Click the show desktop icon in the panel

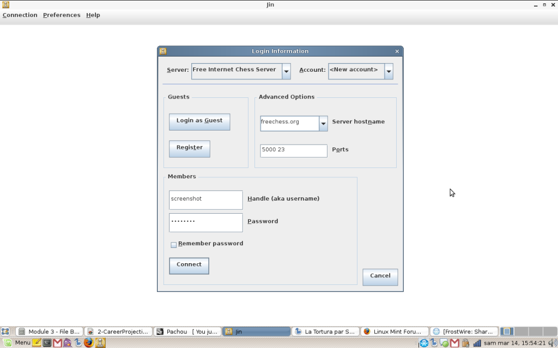tap(5, 332)
